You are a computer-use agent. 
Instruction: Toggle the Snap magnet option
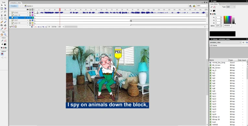coord(2,54)
